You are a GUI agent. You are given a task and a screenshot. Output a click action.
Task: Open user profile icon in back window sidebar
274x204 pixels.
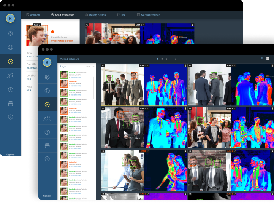pyautogui.click(x=10, y=47)
